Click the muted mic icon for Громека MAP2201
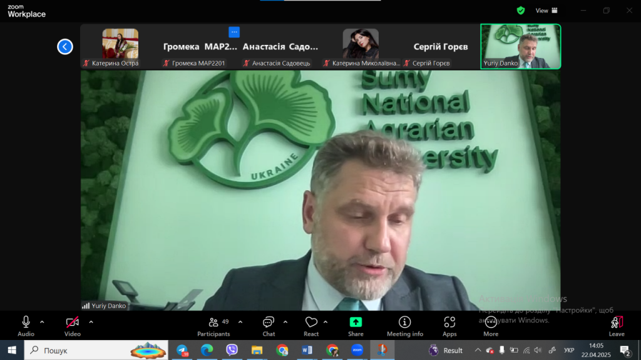641x360 pixels. [x=167, y=63]
